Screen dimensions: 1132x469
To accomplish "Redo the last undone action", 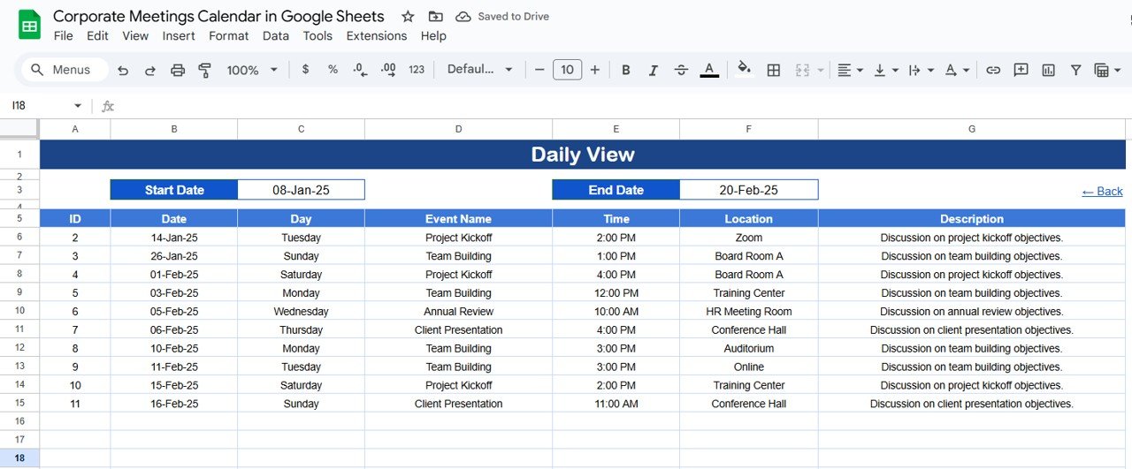I will pos(150,70).
